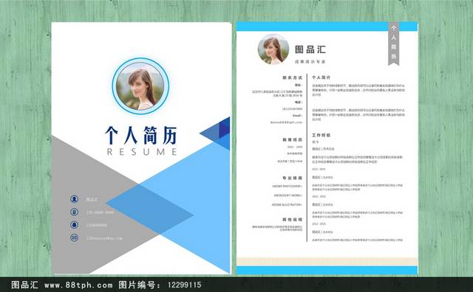Click the name text beside the cover person icon
The height and width of the screenshot is (292, 473).
tap(92, 199)
